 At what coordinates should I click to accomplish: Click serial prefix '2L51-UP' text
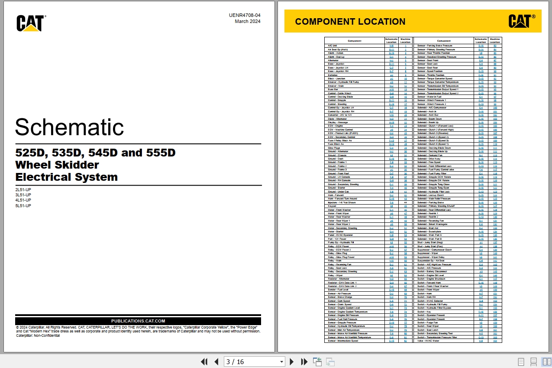pos(23,190)
